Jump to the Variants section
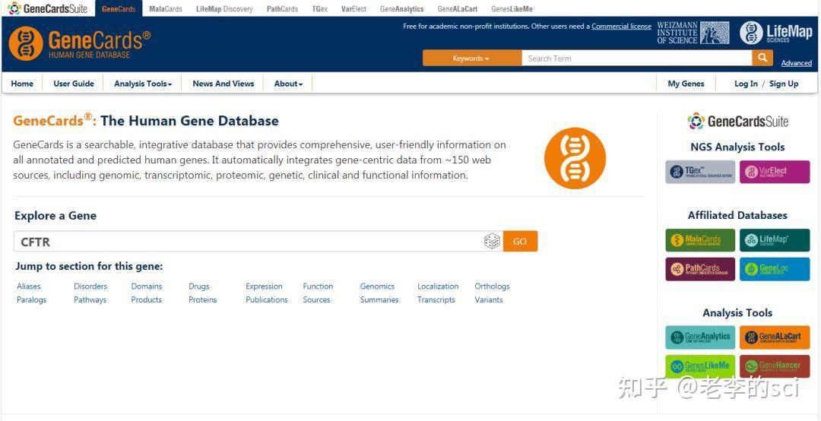The width and height of the screenshot is (821, 421). click(489, 299)
